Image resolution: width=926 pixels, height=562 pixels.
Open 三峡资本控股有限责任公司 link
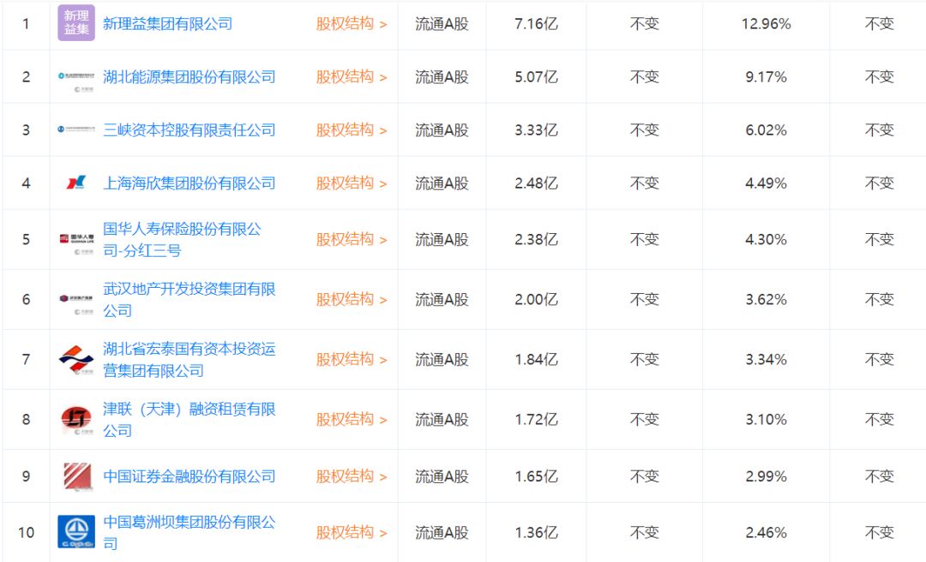click(189, 129)
